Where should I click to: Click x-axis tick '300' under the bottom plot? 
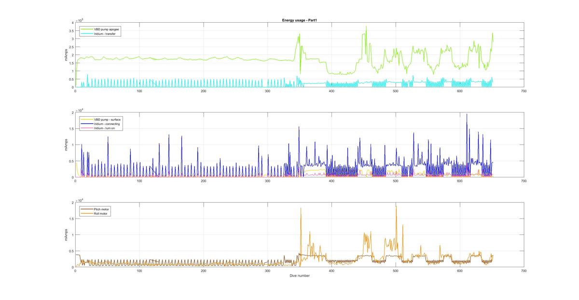[x=267, y=271]
